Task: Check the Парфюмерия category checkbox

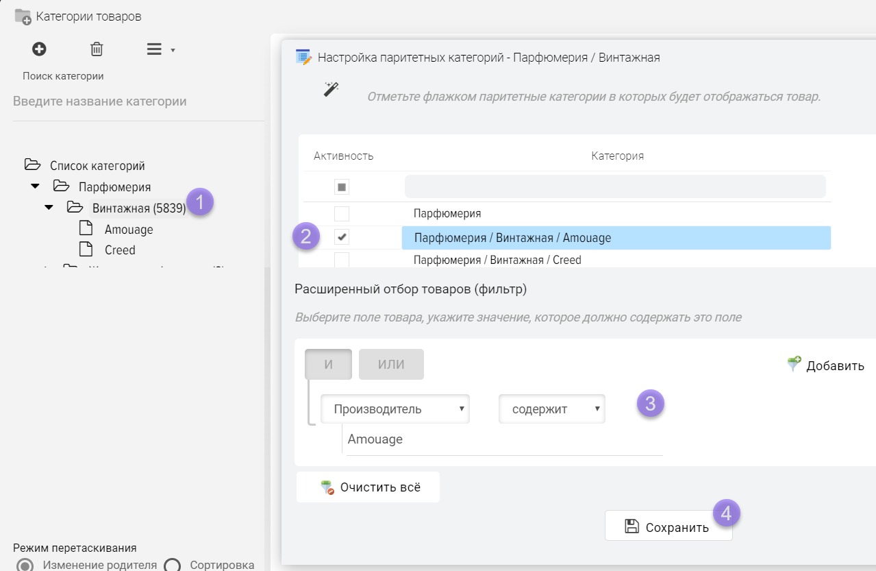Action: click(x=342, y=213)
